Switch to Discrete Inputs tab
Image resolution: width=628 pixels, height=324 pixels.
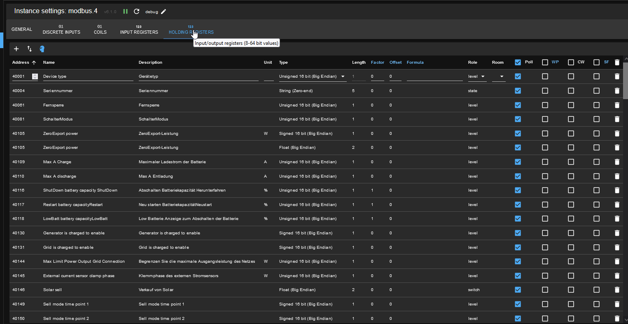coord(61,30)
